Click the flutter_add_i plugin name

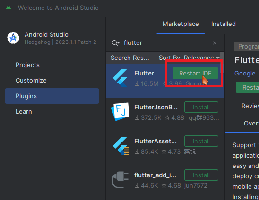click(155, 175)
